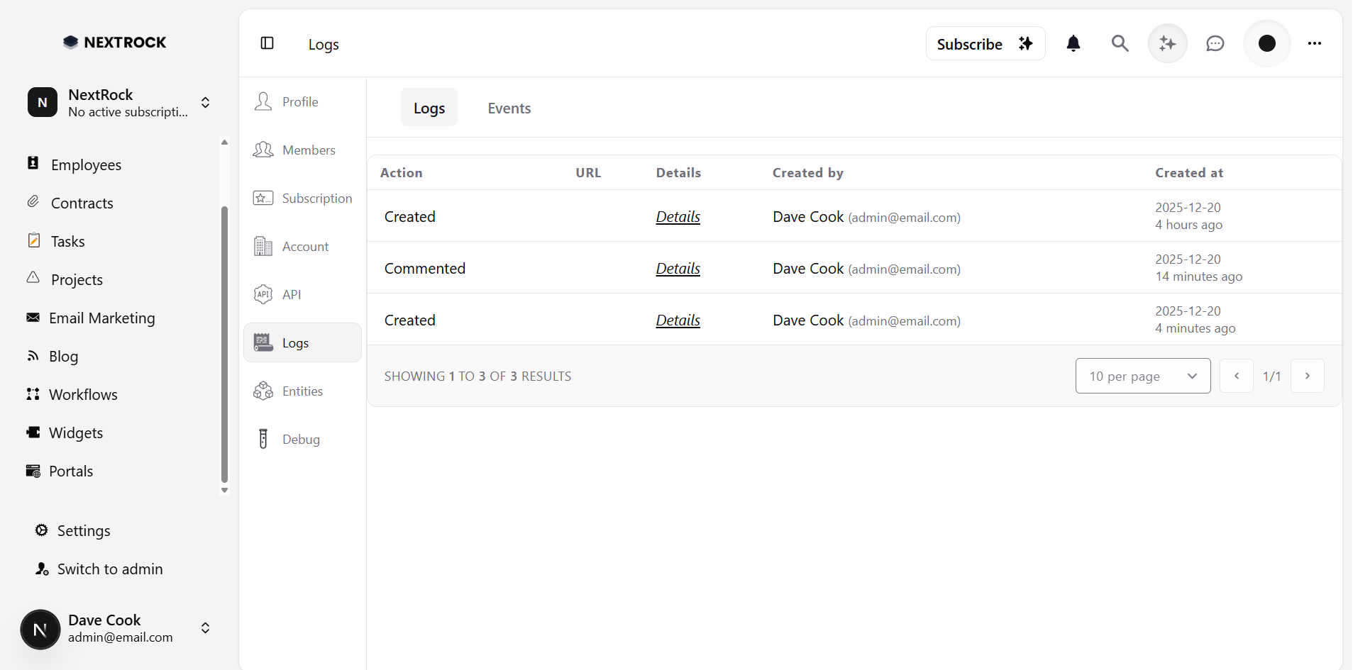Click the AI sparkle icon beside Subscribe

tap(1167, 43)
